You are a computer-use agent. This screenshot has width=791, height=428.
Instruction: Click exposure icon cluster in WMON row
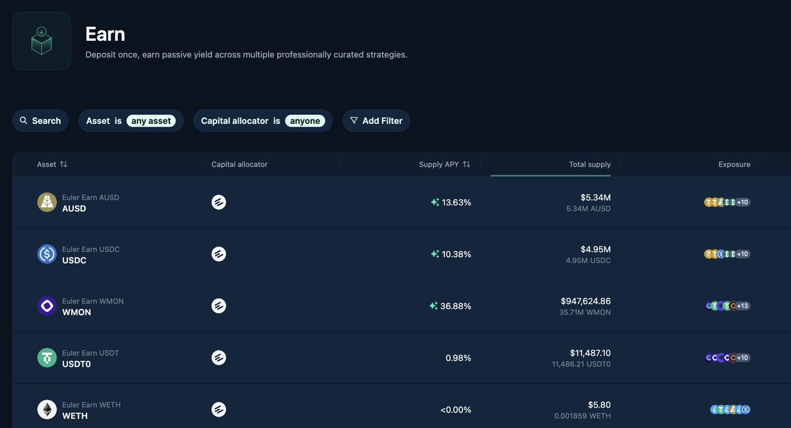[728, 306]
